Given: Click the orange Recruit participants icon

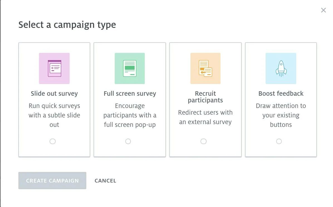Looking at the screenshot, I should (205, 68).
